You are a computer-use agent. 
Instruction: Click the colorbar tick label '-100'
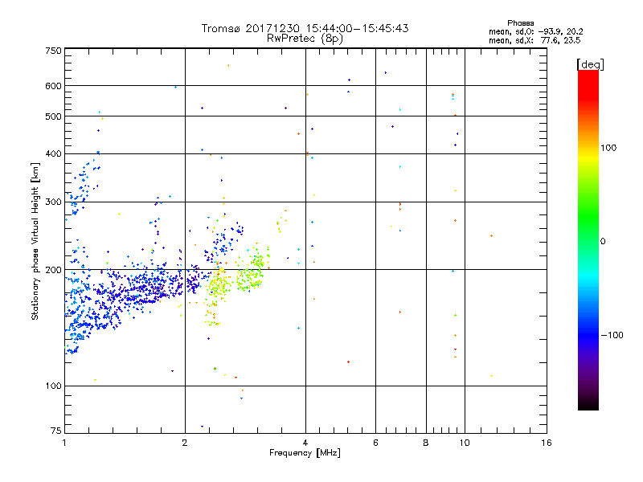click(x=612, y=335)
